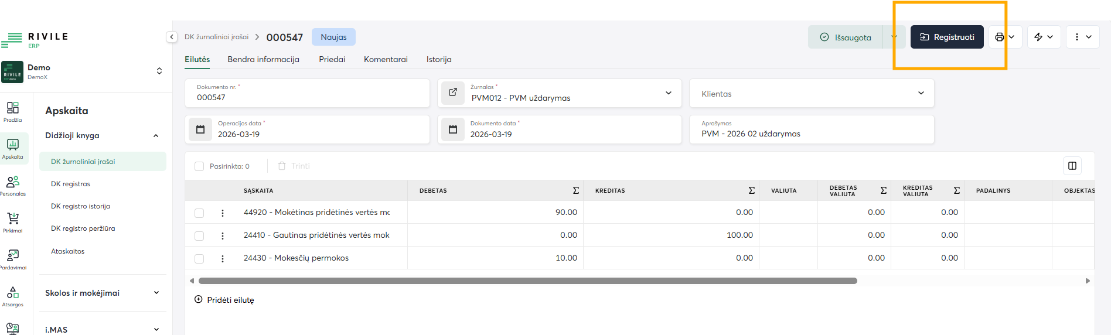Image resolution: width=1111 pixels, height=335 pixels.
Task: Switch to the Bendra informacija tab
Action: pos(263,59)
